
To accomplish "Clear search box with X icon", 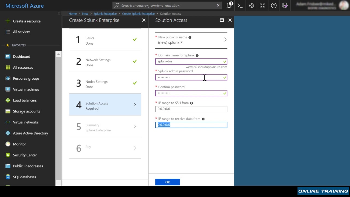I will point(218,5).
